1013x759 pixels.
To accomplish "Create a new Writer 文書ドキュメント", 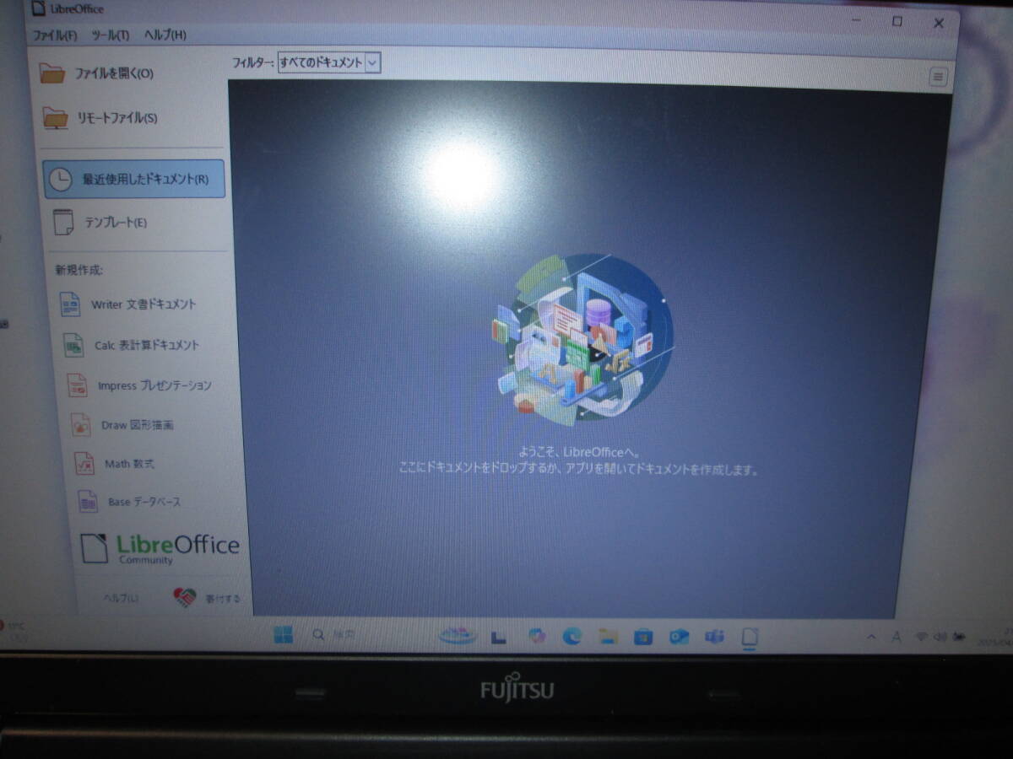I will (128, 304).
